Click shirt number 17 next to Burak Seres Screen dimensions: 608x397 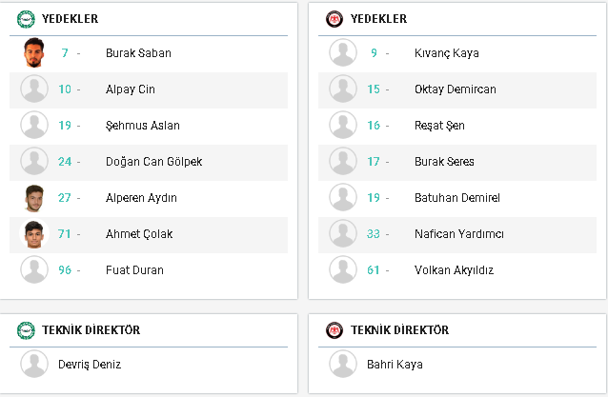(374, 162)
